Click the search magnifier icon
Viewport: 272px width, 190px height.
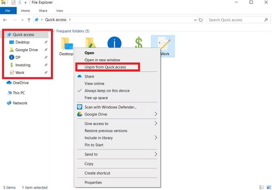click(266, 20)
